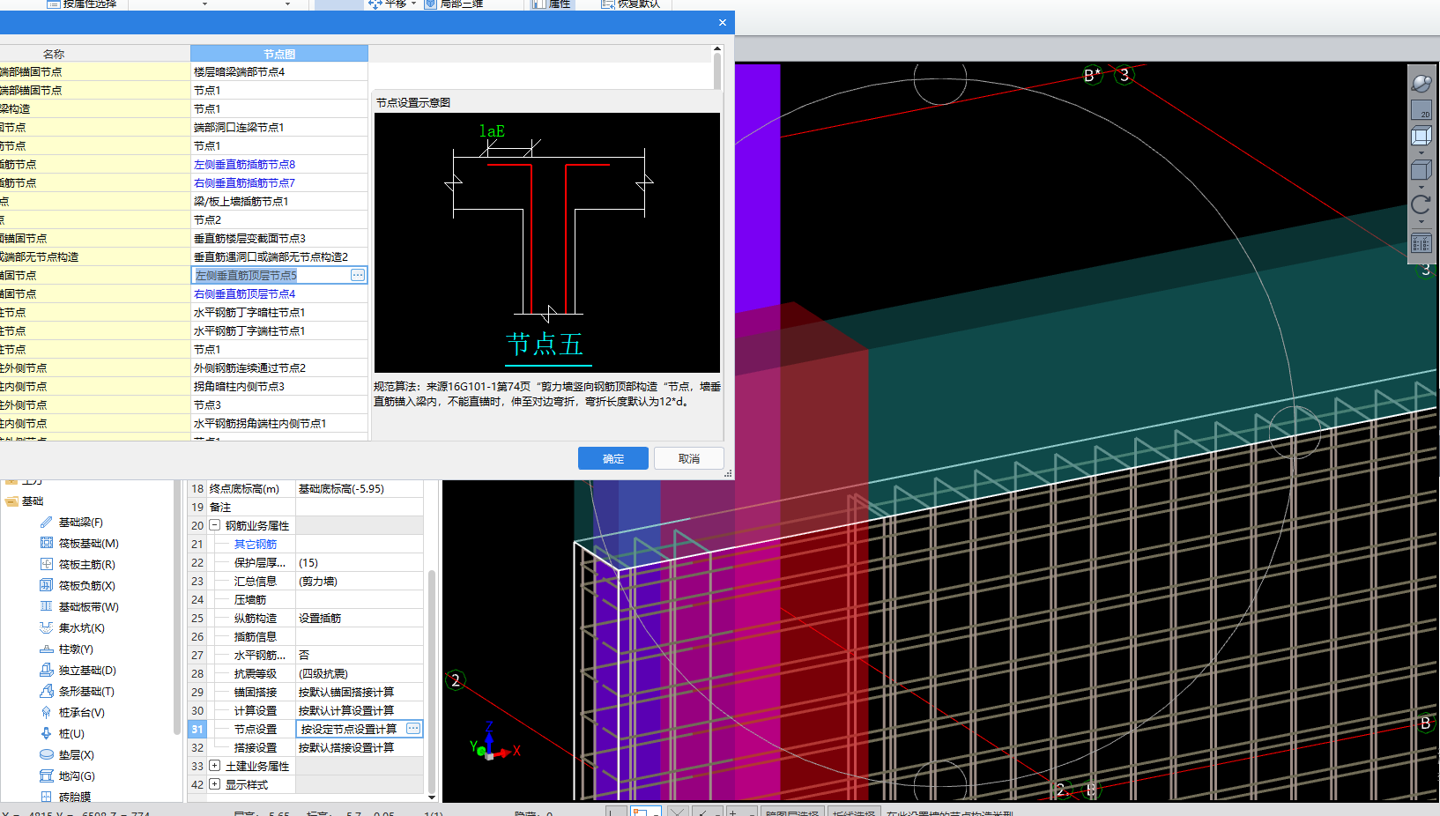The height and width of the screenshot is (816, 1440).
Task: Click 按默认锚固搭接计算 value
Action: pyautogui.click(x=360, y=693)
